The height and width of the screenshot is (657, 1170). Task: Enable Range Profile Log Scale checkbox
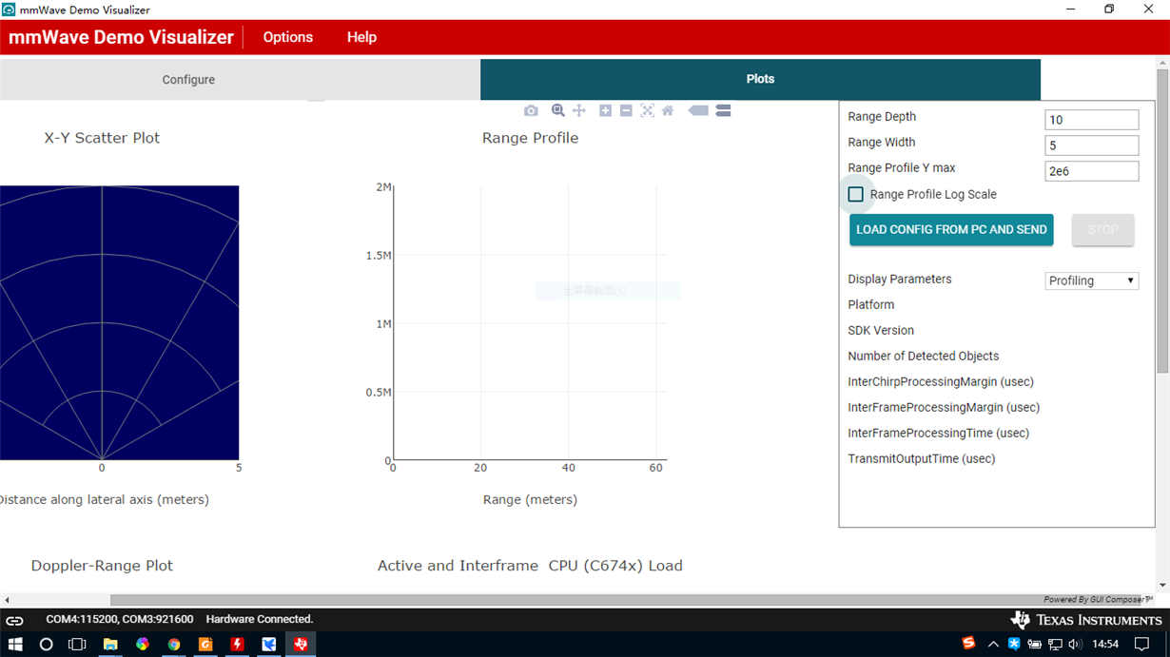856,194
